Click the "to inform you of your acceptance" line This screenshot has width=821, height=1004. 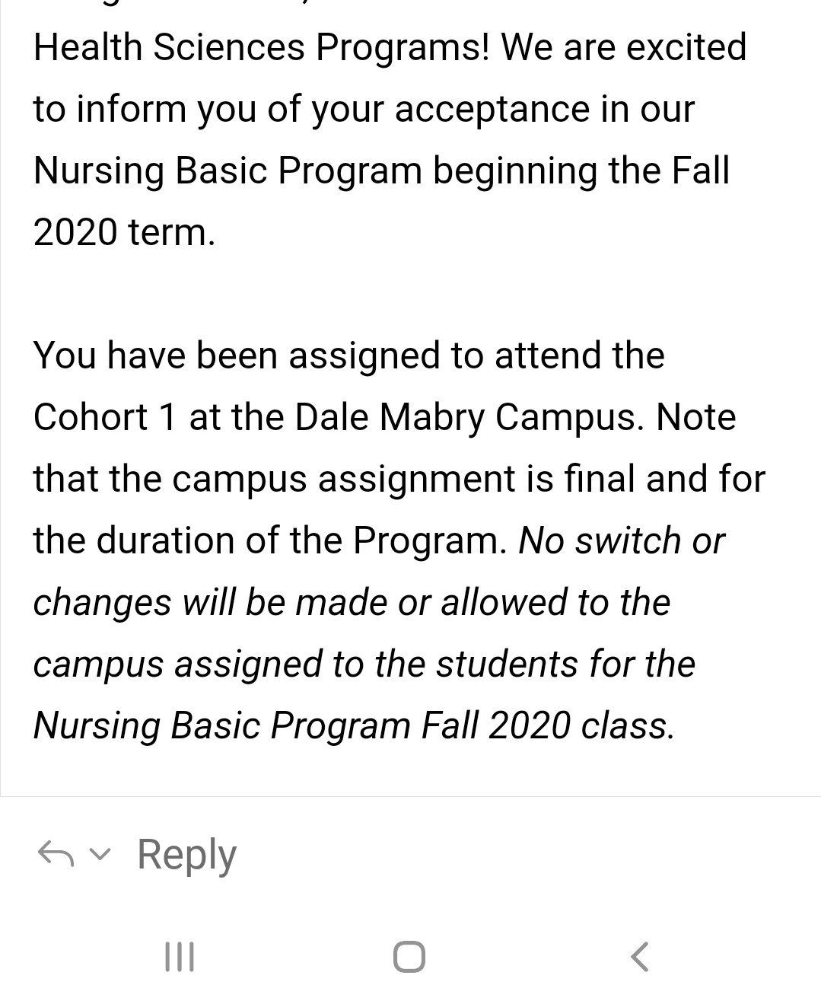(364, 110)
